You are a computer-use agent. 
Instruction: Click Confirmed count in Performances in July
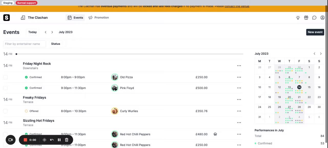tap(322, 143)
